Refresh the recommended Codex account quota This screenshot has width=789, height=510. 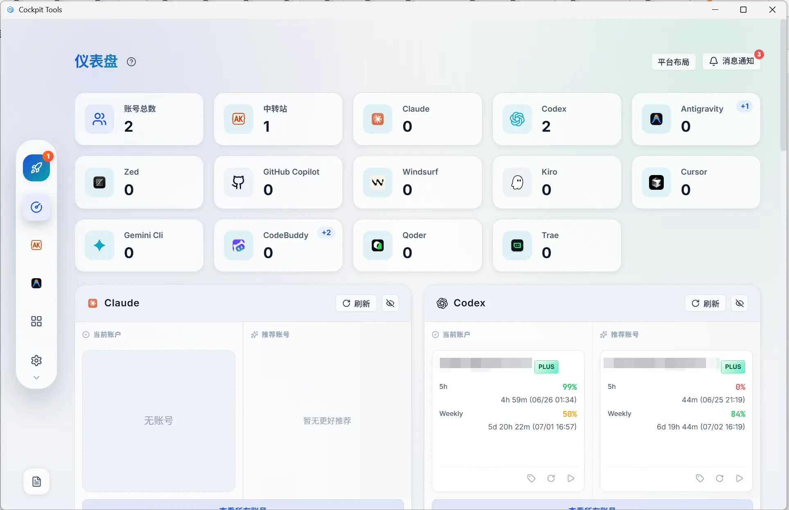[720, 478]
